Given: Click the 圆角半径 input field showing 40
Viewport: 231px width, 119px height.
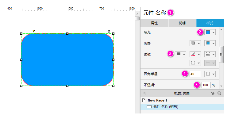Looking at the screenshot, I should pyautogui.click(x=195, y=74).
